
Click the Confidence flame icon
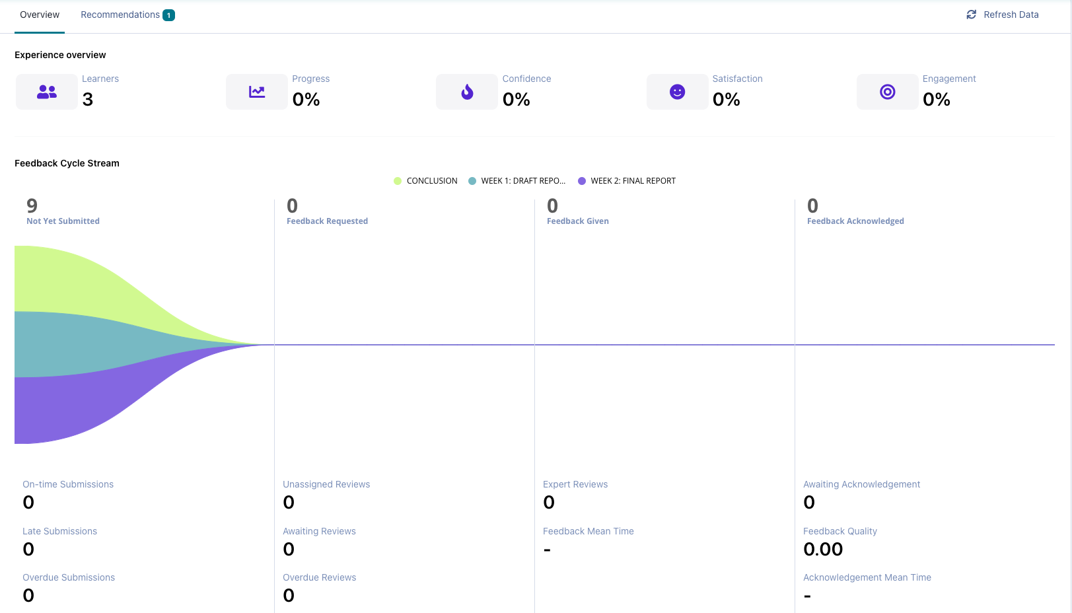click(467, 92)
